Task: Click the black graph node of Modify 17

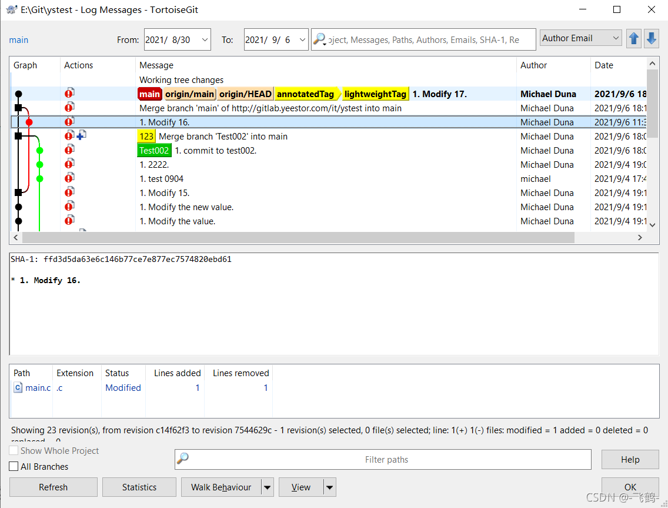Action: pyautogui.click(x=18, y=94)
